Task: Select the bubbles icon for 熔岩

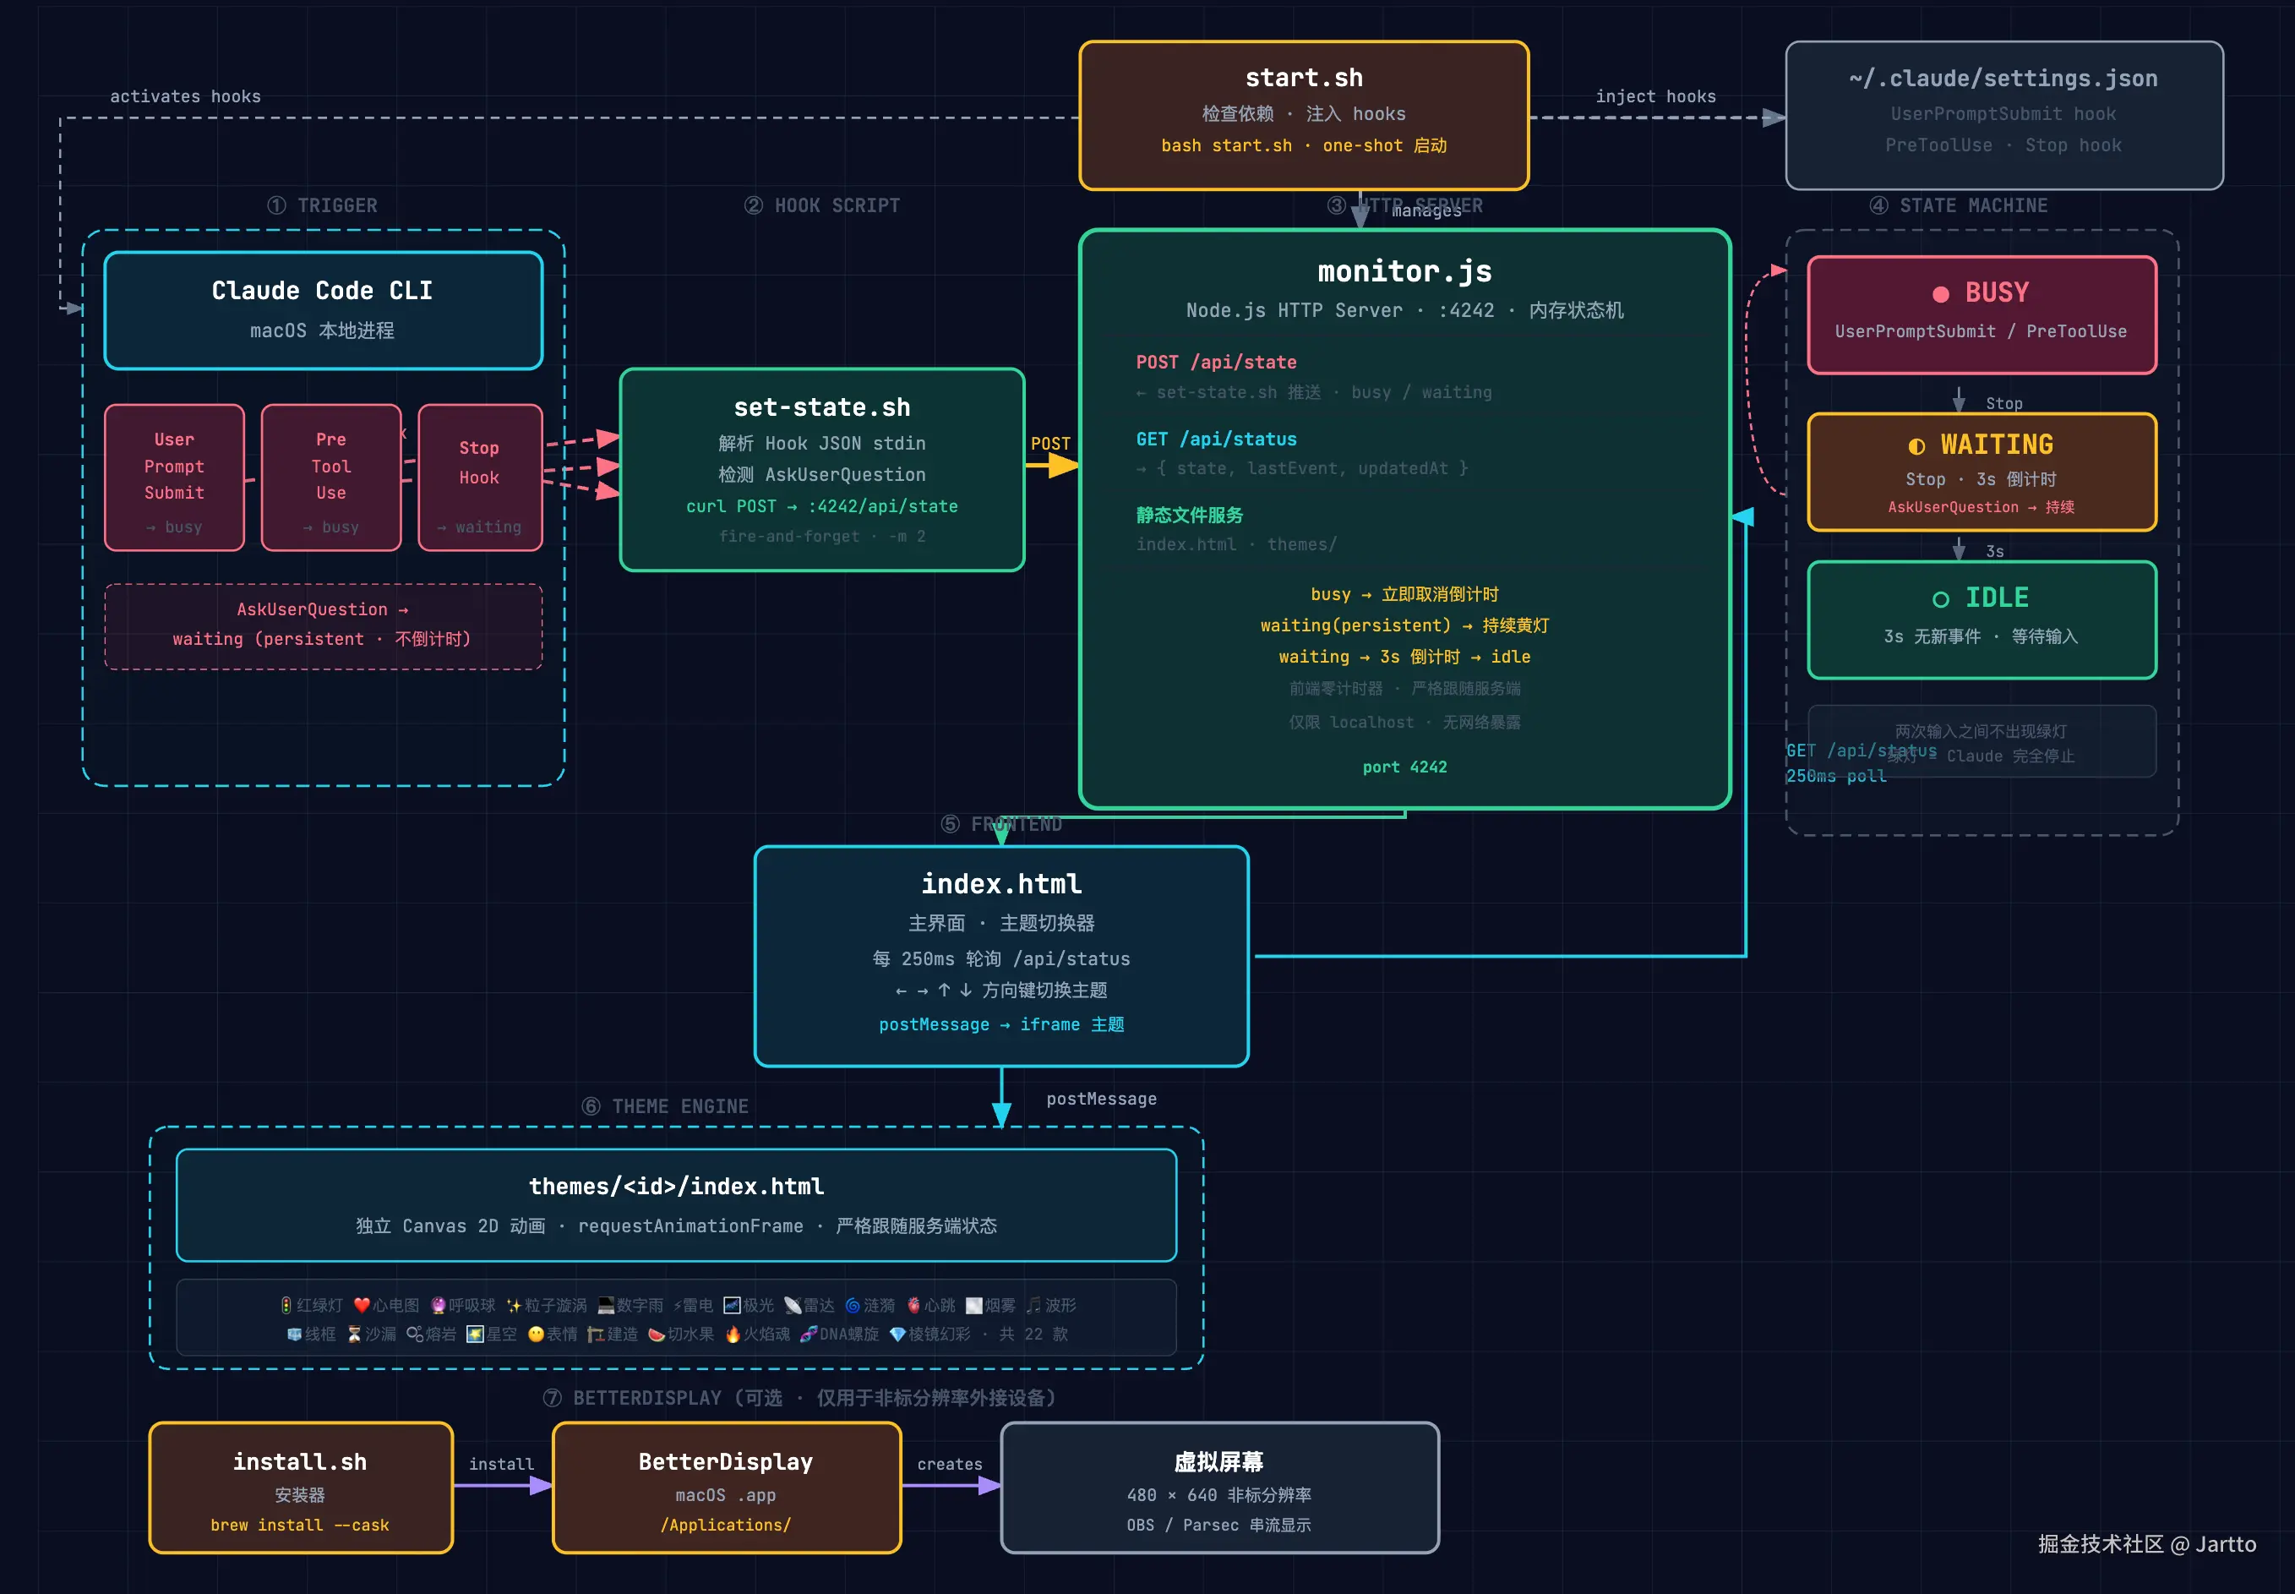Action: tap(414, 1335)
